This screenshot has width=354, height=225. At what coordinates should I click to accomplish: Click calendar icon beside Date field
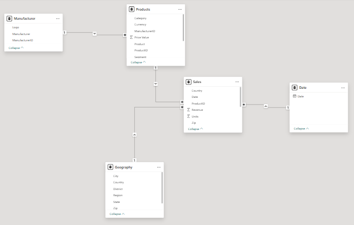tap(294, 96)
